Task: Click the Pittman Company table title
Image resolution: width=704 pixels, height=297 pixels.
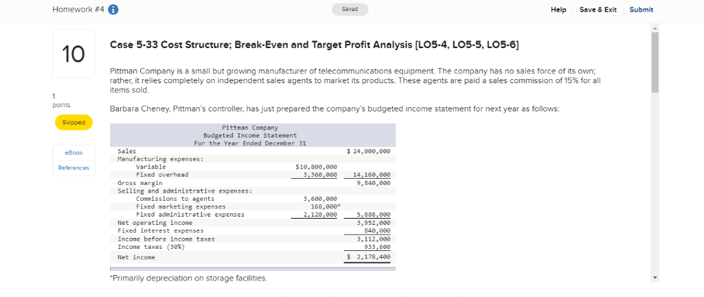Action: (x=250, y=128)
